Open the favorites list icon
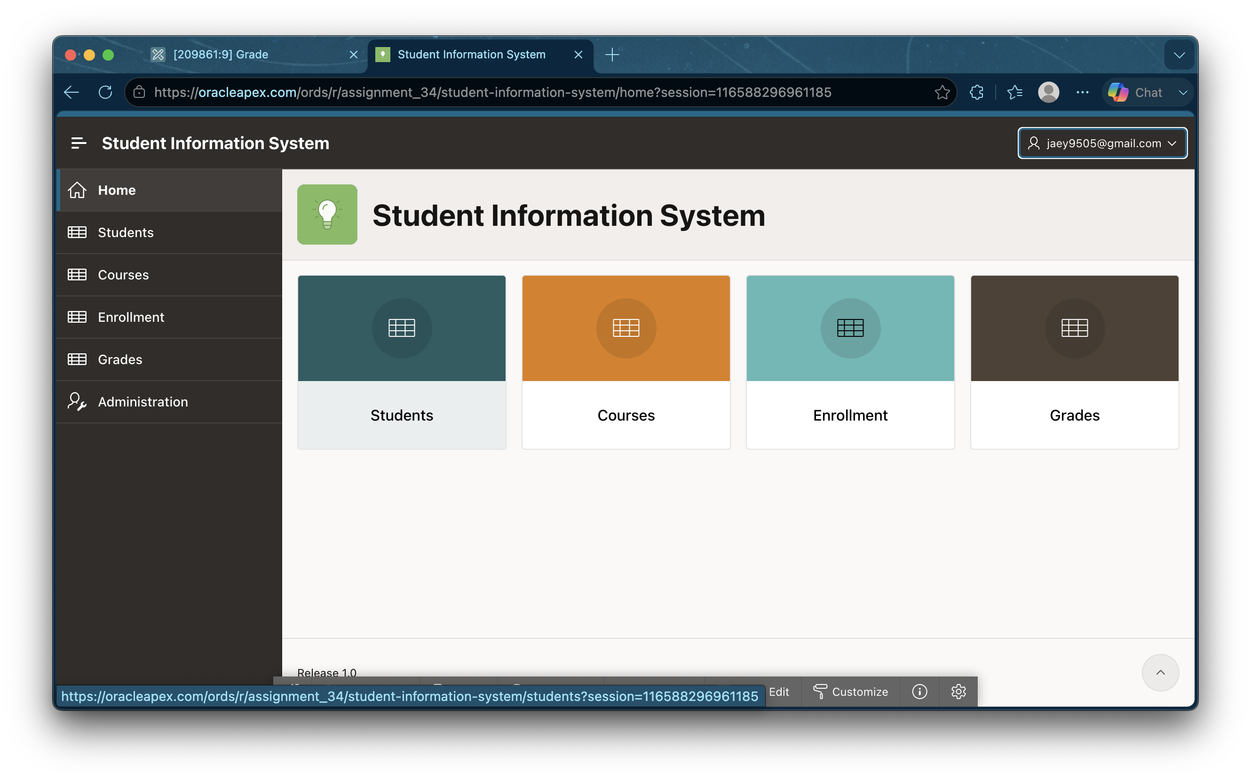 (1015, 92)
